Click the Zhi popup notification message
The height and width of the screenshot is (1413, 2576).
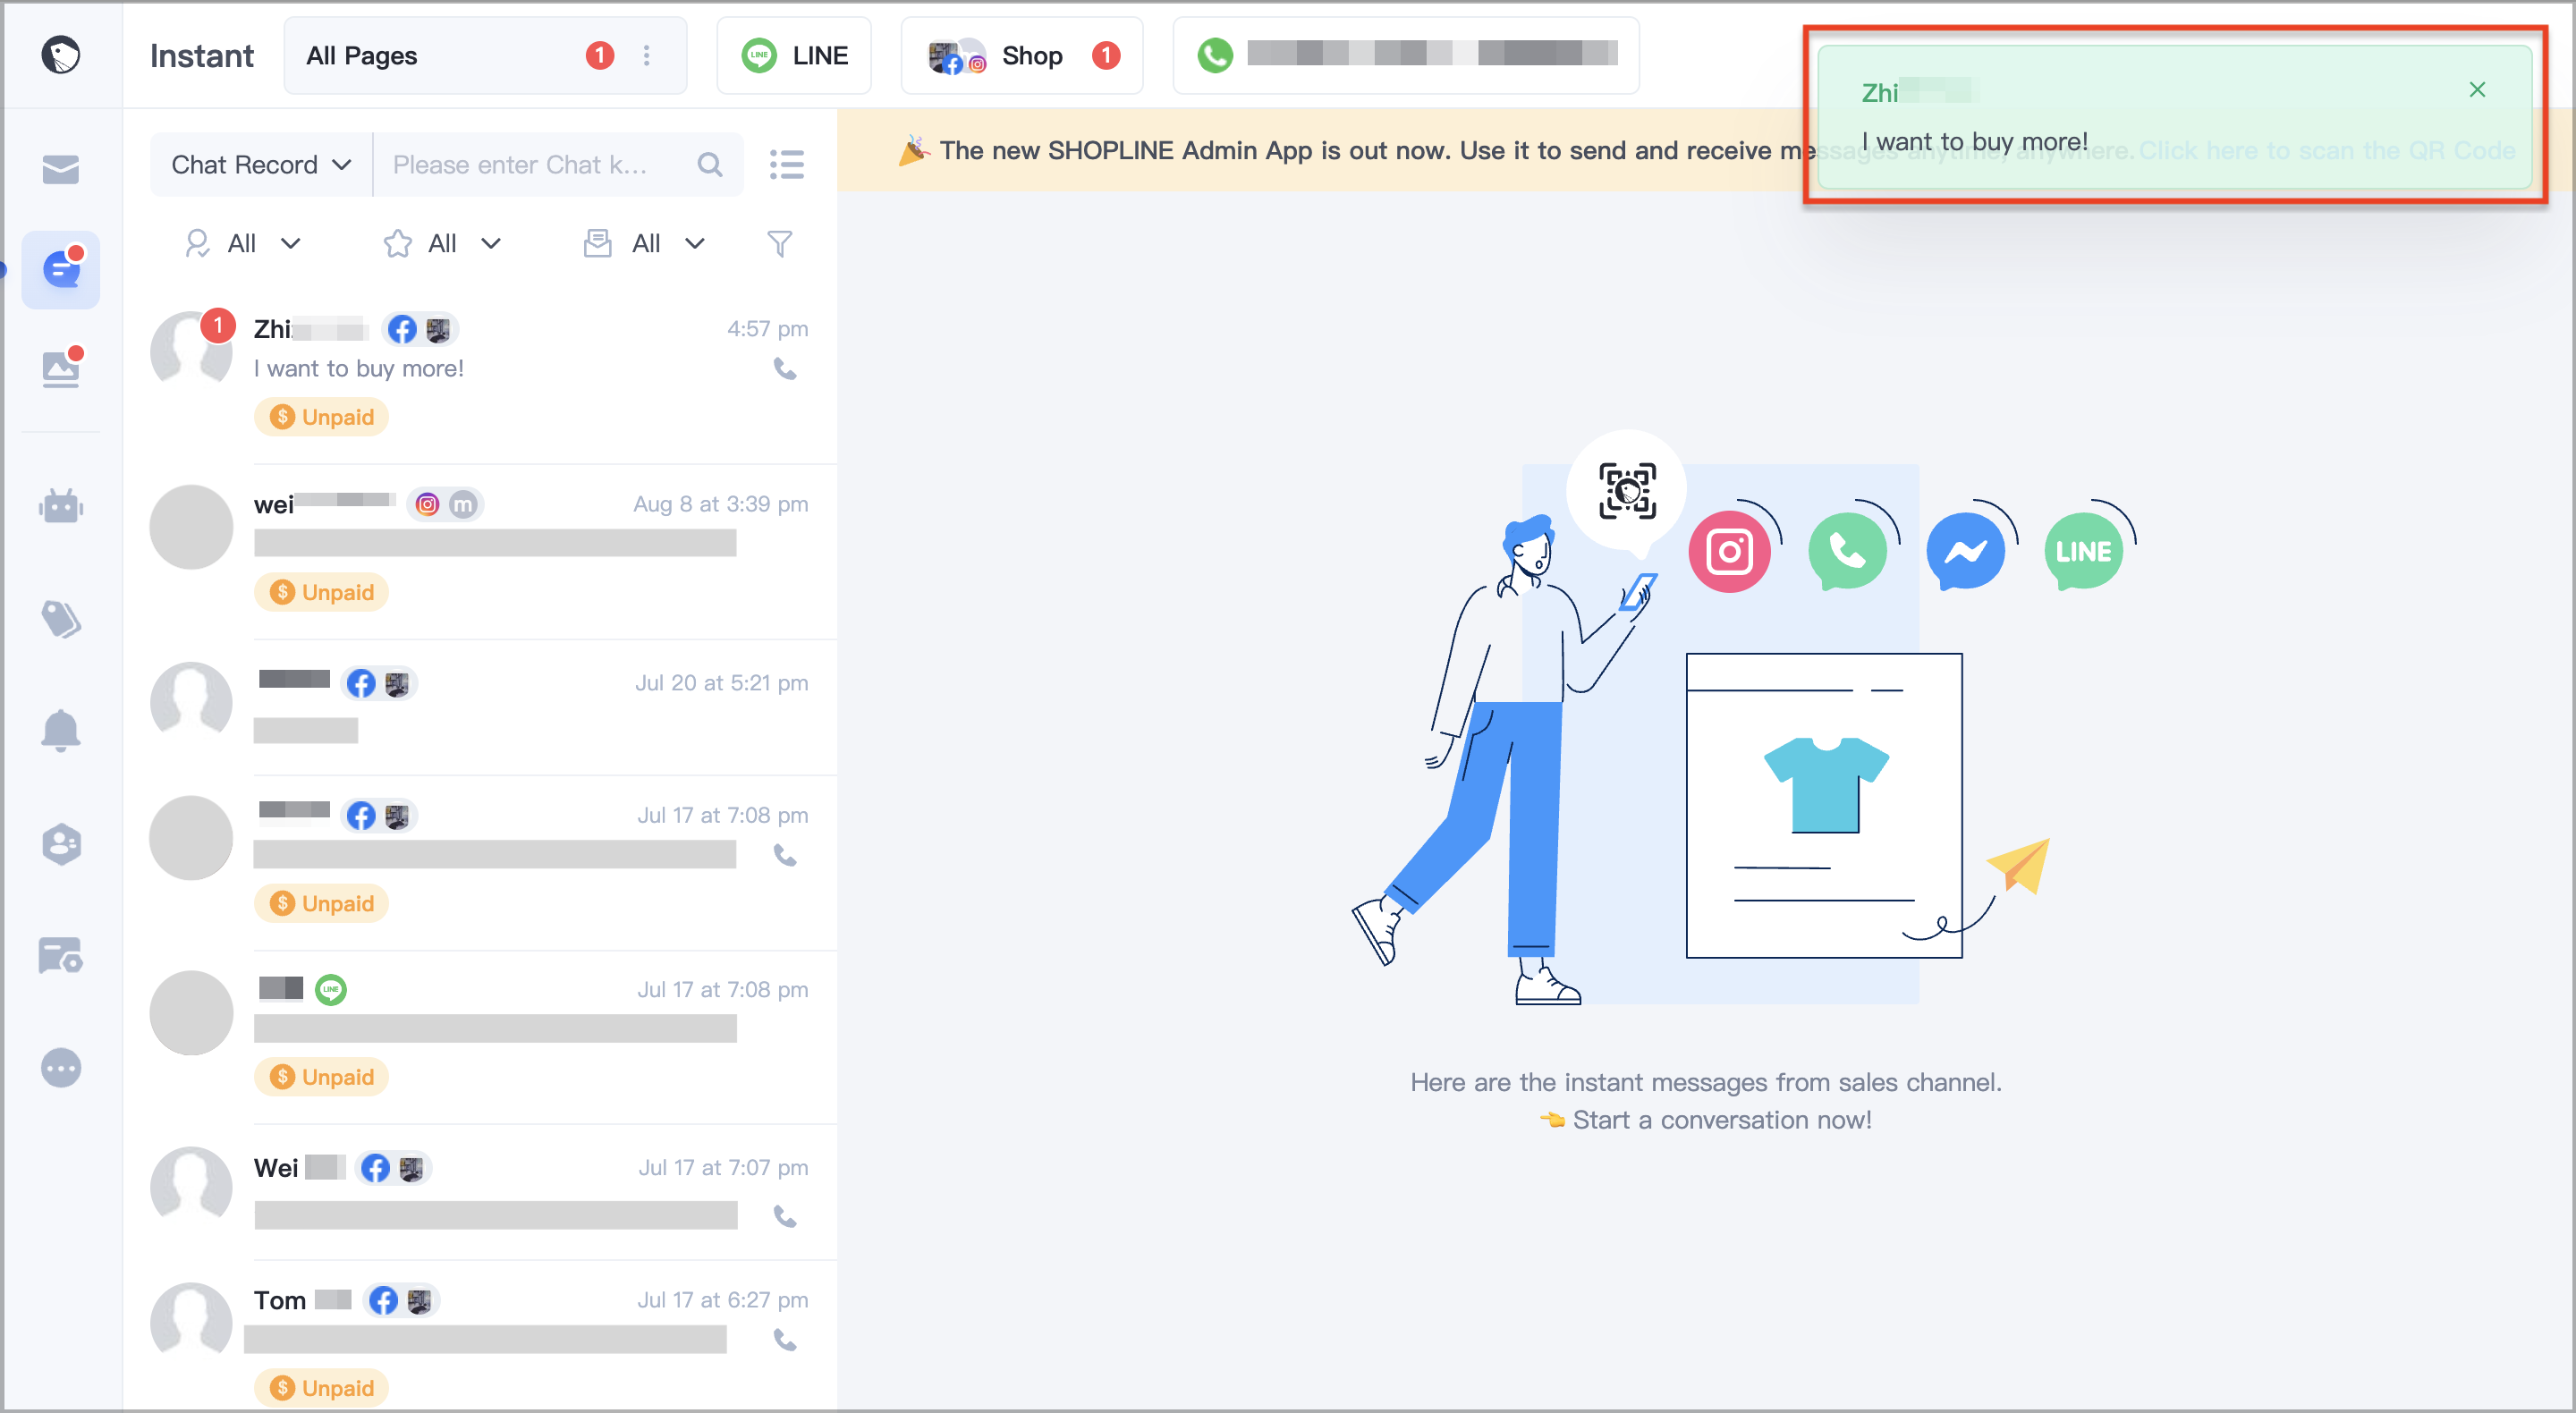[2174, 117]
